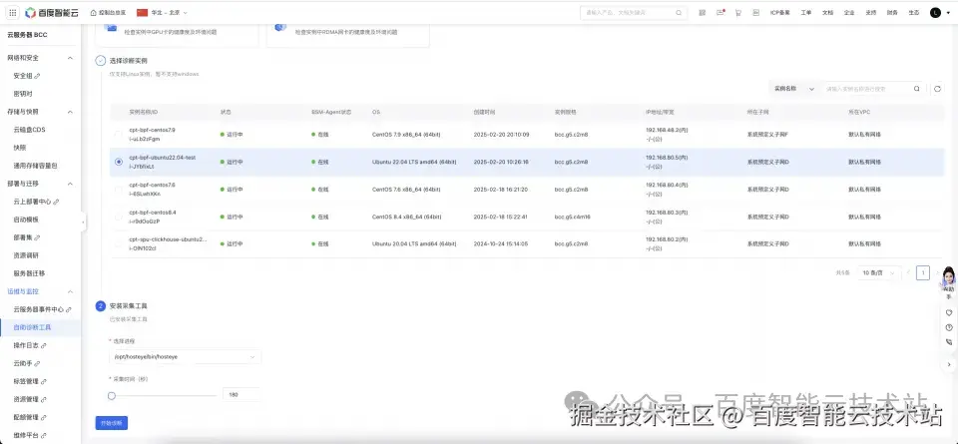The height and width of the screenshot is (444, 958).
Task: Click the collection time slider handle
Action: 111,396
